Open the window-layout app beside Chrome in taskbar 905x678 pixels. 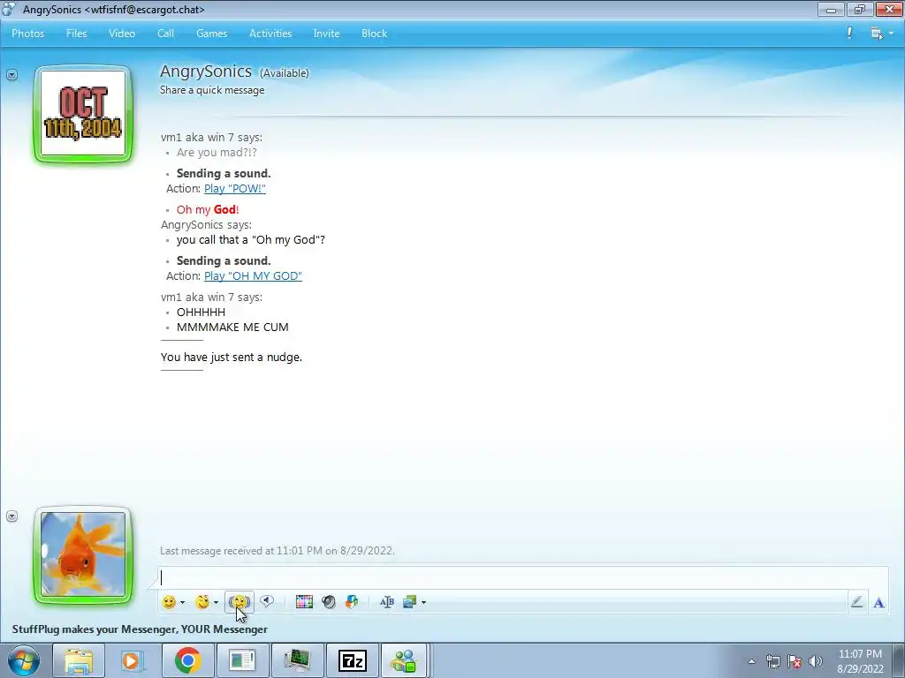242,660
